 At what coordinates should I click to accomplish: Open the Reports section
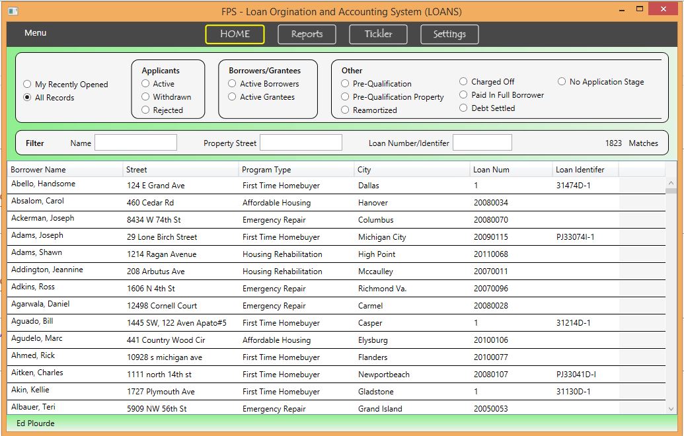point(307,34)
